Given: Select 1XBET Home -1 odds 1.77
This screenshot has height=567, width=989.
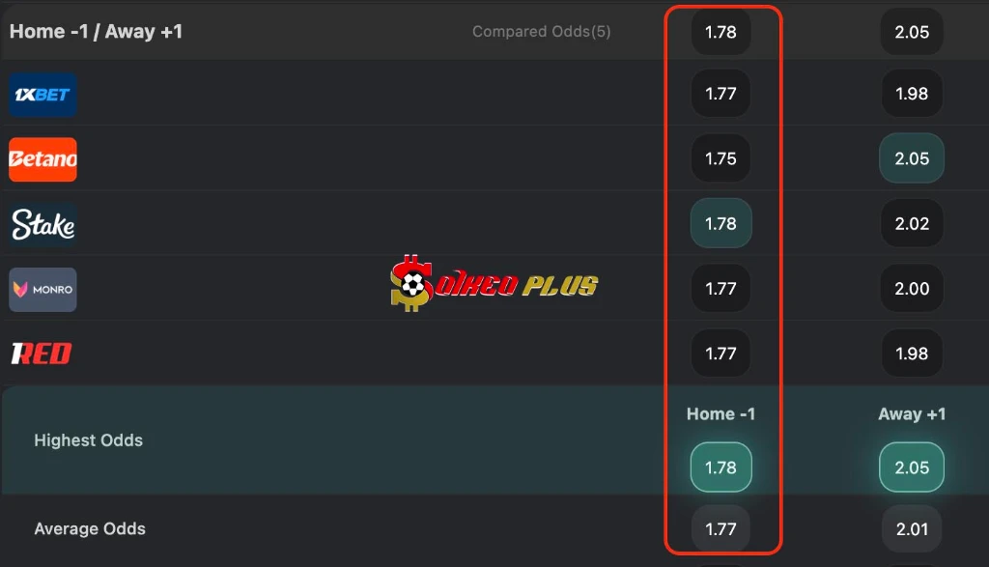Looking at the screenshot, I should tap(721, 94).
